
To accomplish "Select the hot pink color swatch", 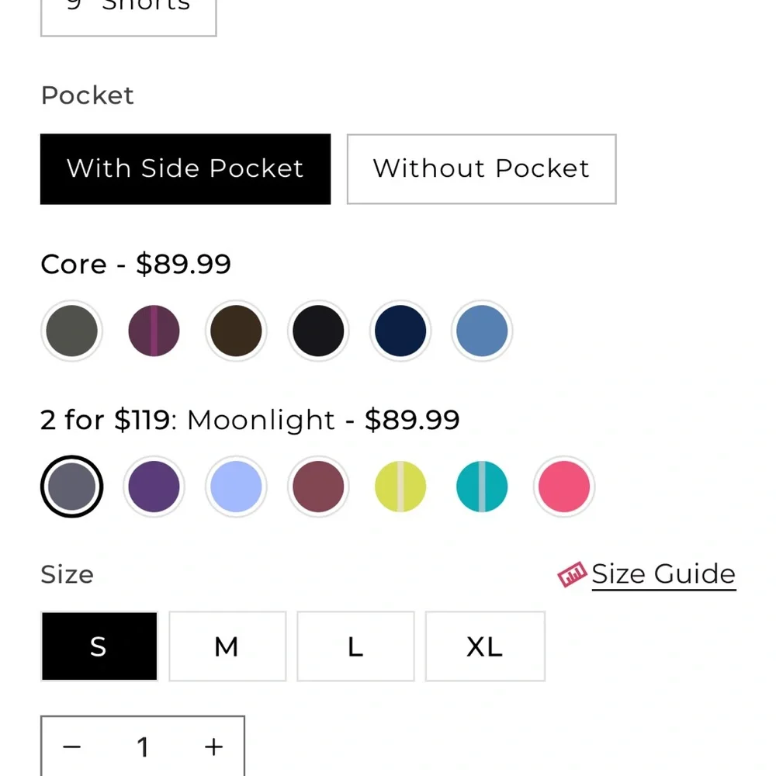I will pos(564,487).
